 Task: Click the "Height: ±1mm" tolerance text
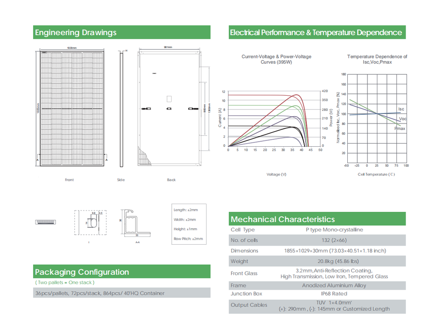[185, 229]
